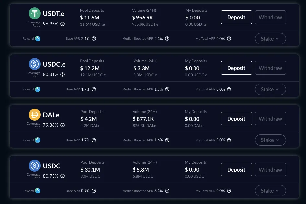
Task: Expand the Stake dropdown for DAI.e
Action: coord(270,140)
